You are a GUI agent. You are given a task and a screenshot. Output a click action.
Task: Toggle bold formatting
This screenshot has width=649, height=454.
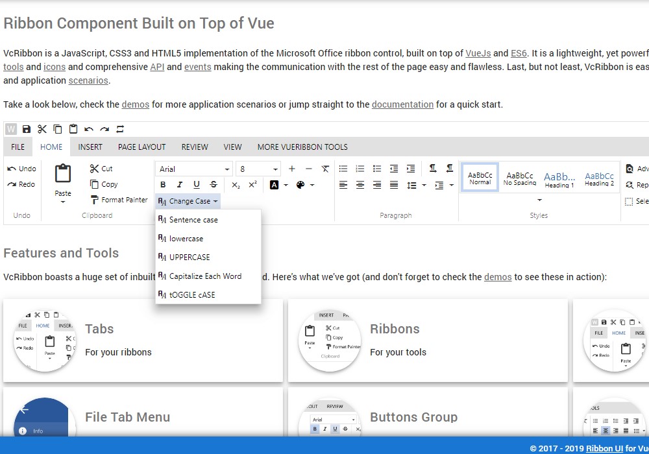pos(163,184)
